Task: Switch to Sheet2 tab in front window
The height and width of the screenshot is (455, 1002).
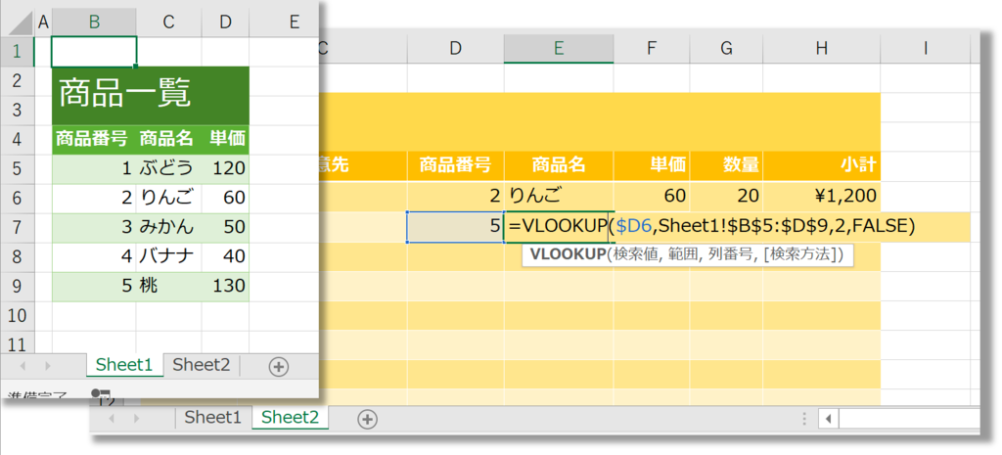Action: [x=202, y=365]
